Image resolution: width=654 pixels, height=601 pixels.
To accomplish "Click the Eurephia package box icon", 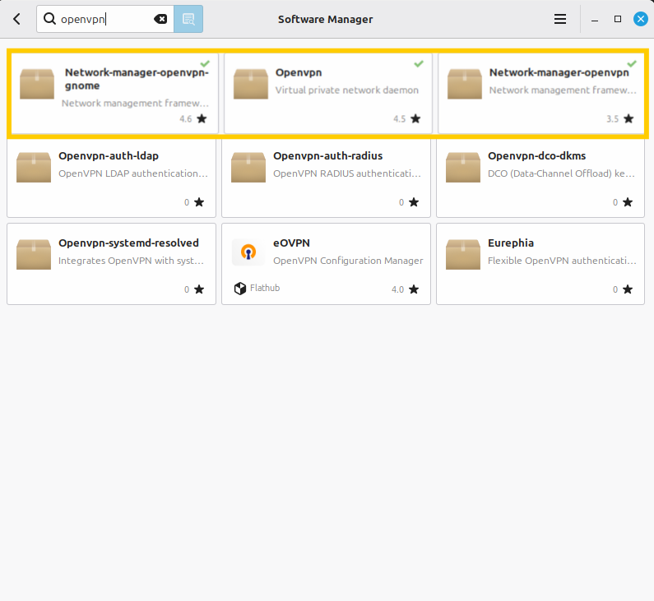I will tap(463, 255).
